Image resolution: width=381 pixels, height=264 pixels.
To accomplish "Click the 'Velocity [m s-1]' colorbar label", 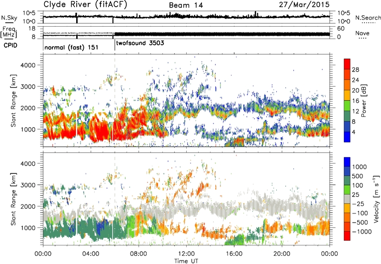I will [x=376, y=199].
